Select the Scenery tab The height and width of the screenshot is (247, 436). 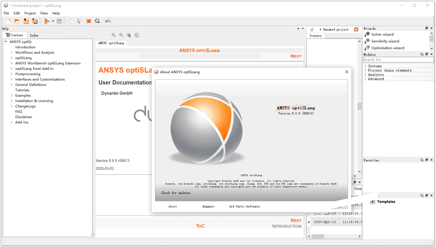coord(316,36)
